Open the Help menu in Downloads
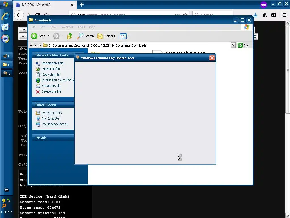This screenshot has width=290, height=218. pos(92,27)
